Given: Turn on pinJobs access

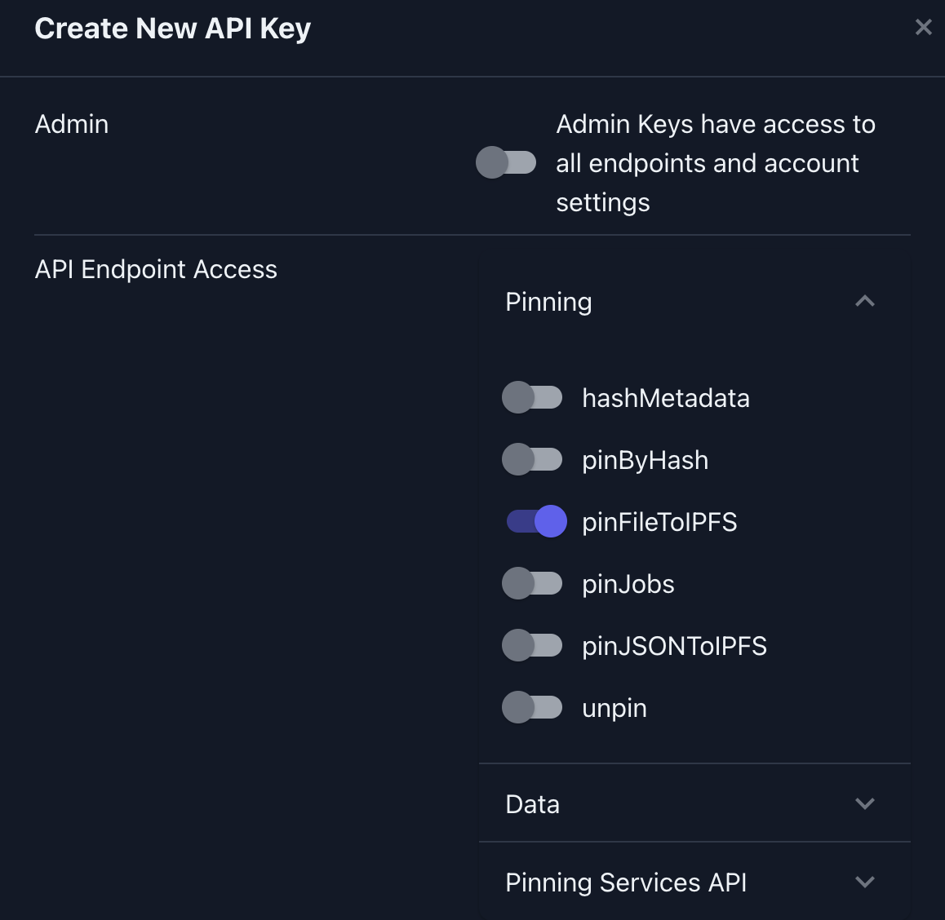Looking at the screenshot, I should click(x=532, y=583).
